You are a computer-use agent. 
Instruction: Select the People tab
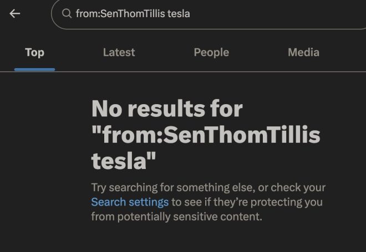[x=211, y=53]
